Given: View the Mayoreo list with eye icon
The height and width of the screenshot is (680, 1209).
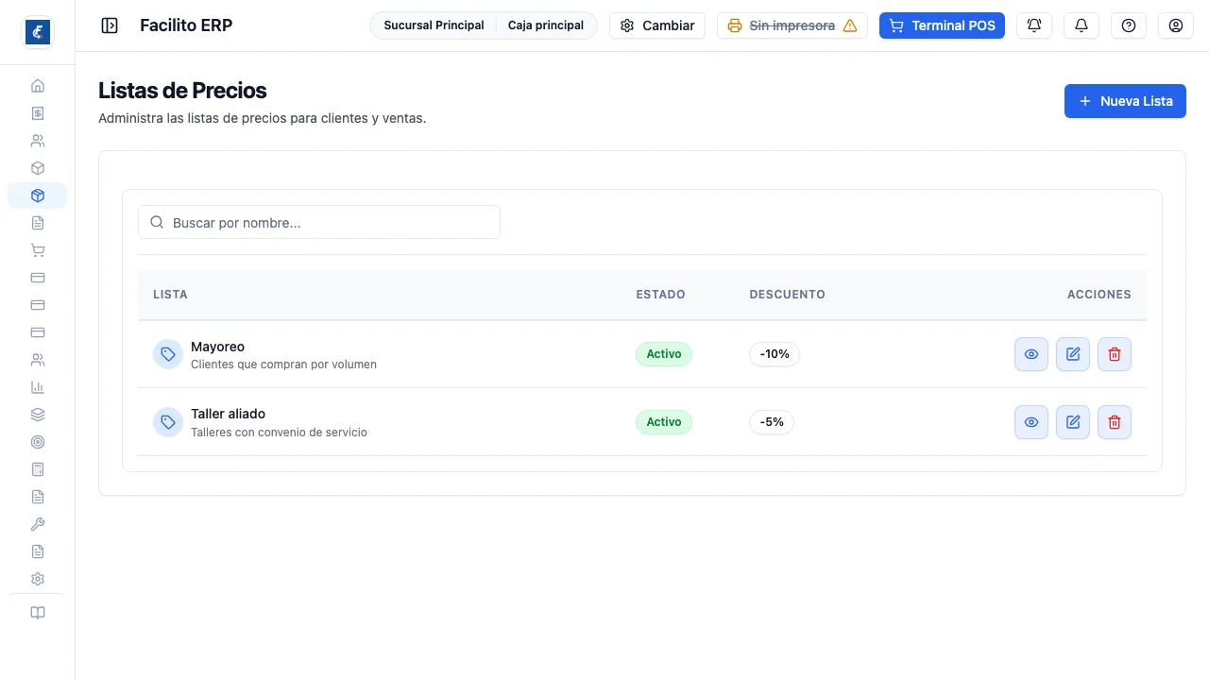Looking at the screenshot, I should coord(1031,354).
